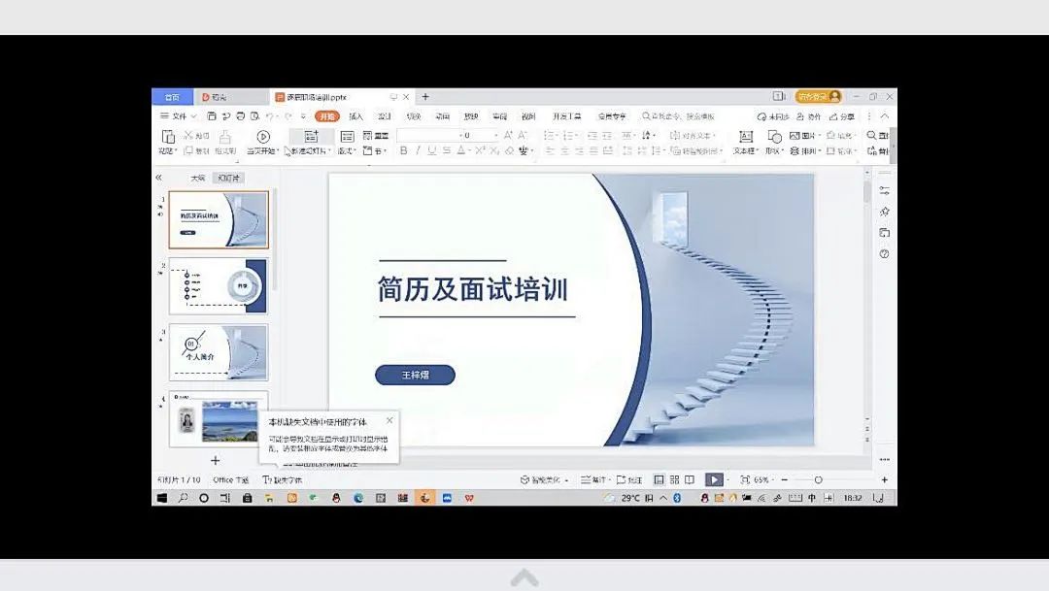This screenshot has width=1049, height=591.
Task: Open the Transitions (切换) ribbon tab
Action: click(x=414, y=116)
